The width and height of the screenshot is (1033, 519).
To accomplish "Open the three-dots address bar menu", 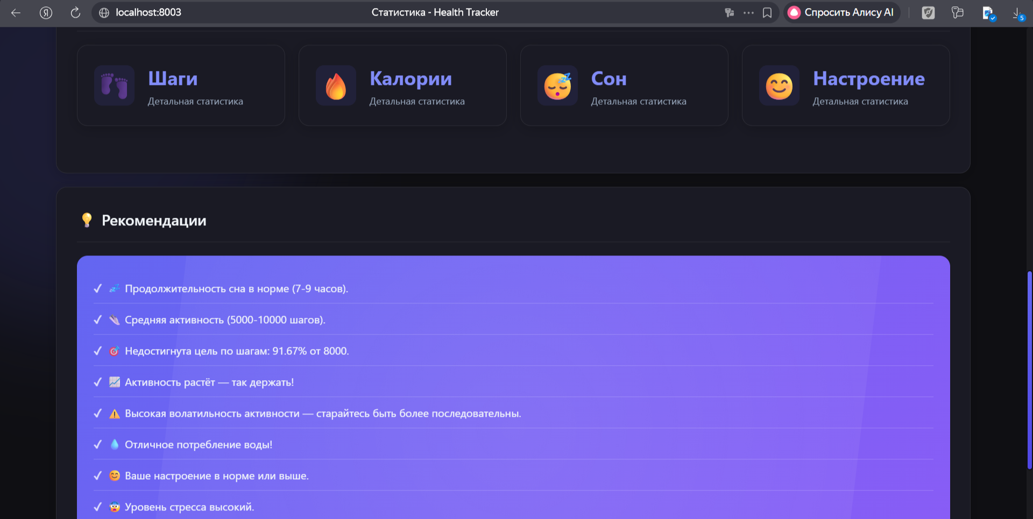I will coord(748,12).
